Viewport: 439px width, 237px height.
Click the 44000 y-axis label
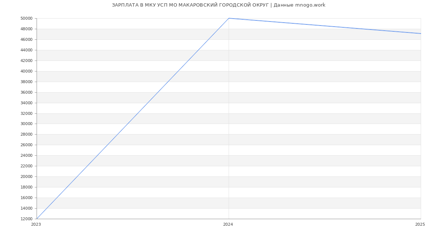coord(26,50)
